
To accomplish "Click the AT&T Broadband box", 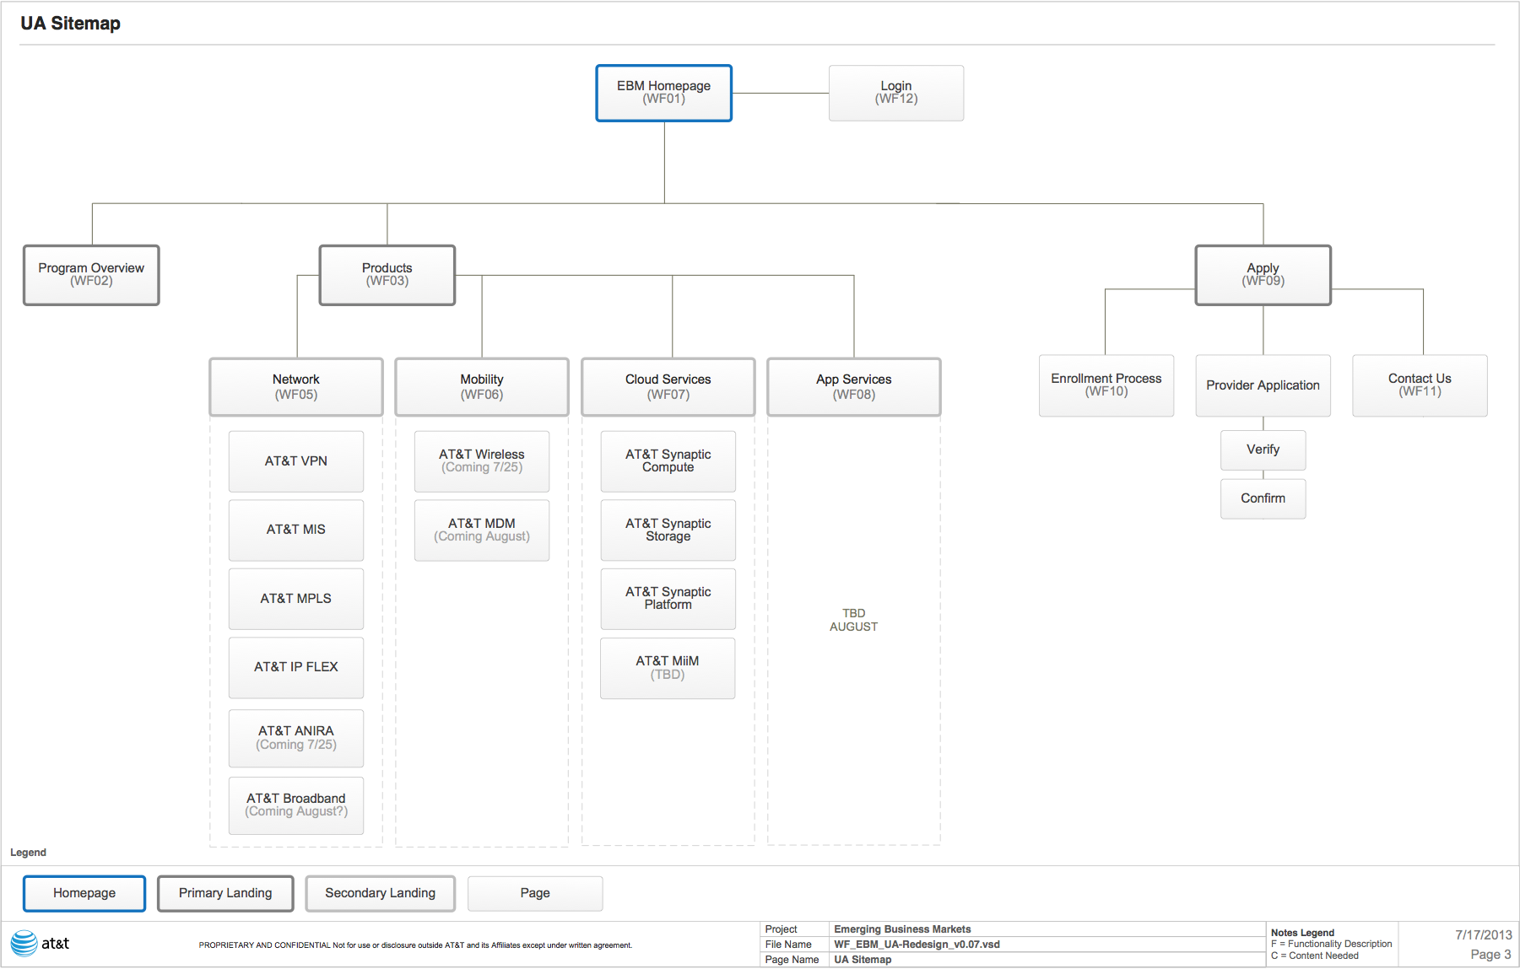I will click(296, 805).
